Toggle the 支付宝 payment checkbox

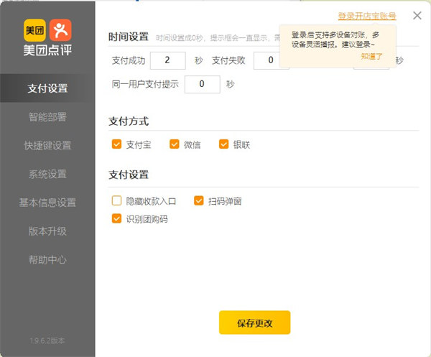[x=117, y=144]
